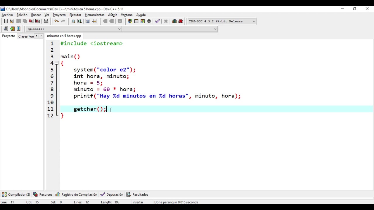374x210 pixels.
Task: Select the 'minutos en 5 horas.cpp' editor tab
Action: (x=64, y=36)
